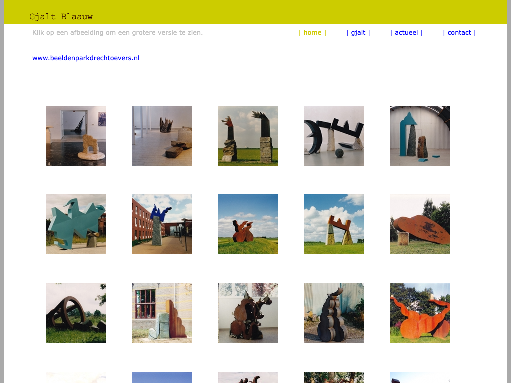Go to the actueel page
This screenshot has height=383, width=511.
[x=406, y=33]
